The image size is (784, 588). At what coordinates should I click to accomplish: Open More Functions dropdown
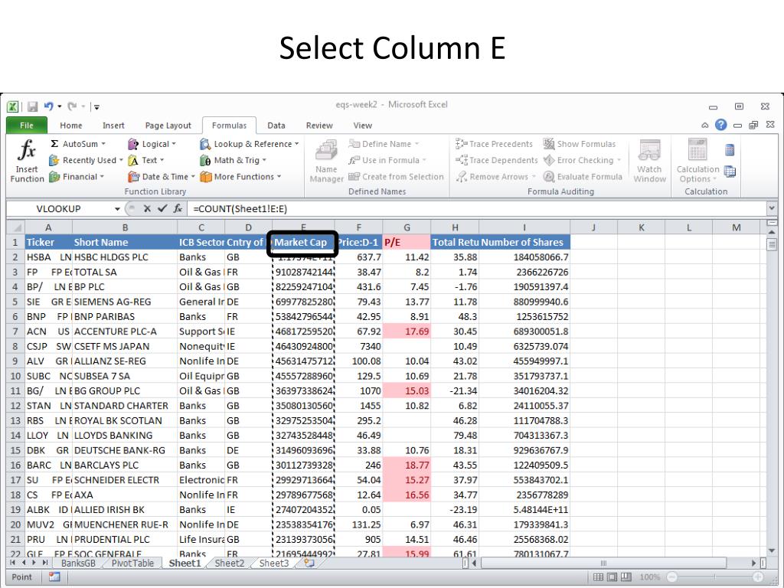pyautogui.click(x=240, y=177)
